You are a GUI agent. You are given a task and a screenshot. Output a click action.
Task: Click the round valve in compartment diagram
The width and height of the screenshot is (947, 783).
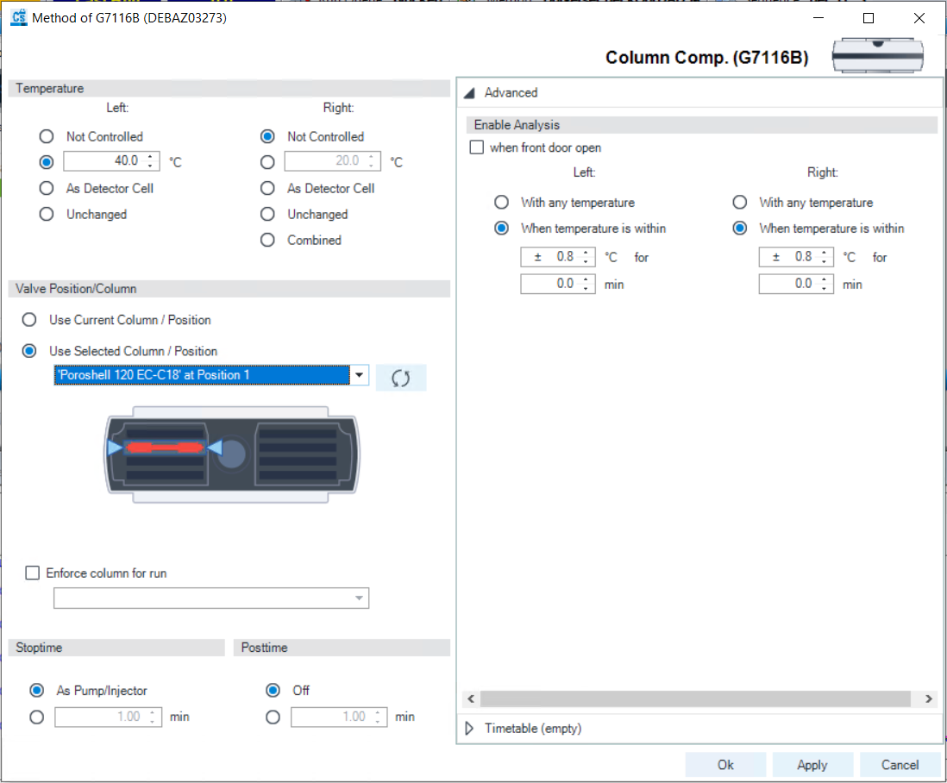(233, 452)
